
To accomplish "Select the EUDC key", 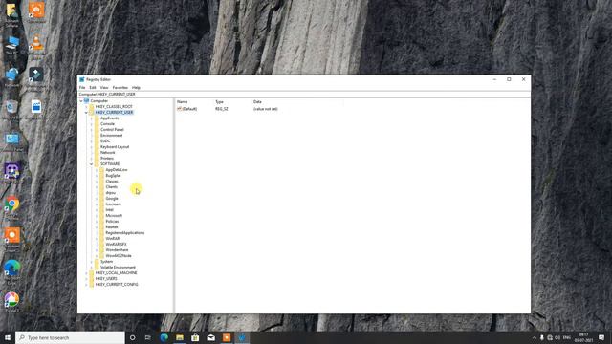I will pos(105,140).
